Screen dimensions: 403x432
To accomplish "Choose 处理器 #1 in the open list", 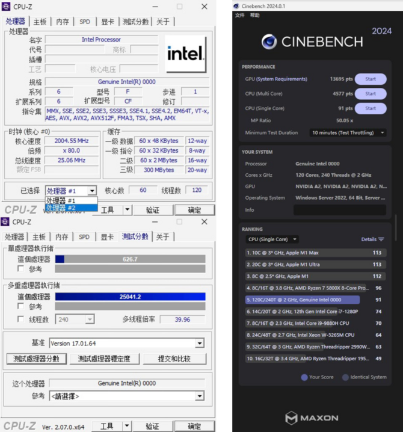I will (x=72, y=200).
